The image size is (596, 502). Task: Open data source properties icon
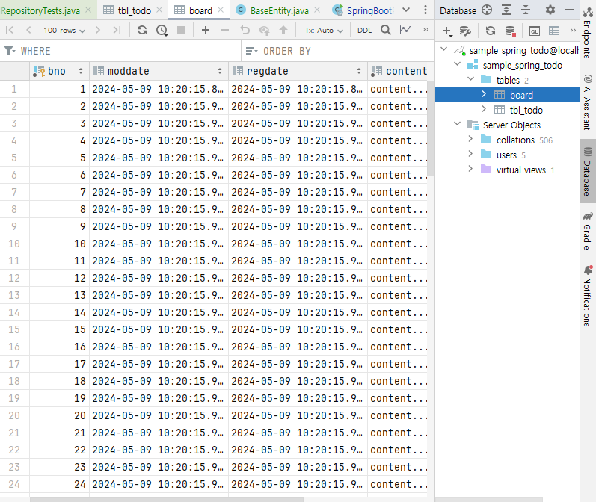tap(465, 31)
